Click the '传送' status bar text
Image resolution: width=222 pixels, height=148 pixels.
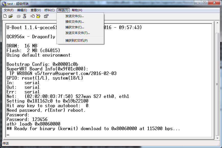tap(6, 143)
